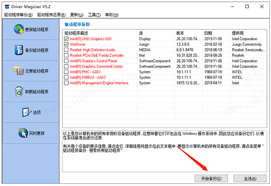The width and height of the screenshot is (271, 186).
Task: Click the date 2018-08-28 cell
Action: pos(213,55)
